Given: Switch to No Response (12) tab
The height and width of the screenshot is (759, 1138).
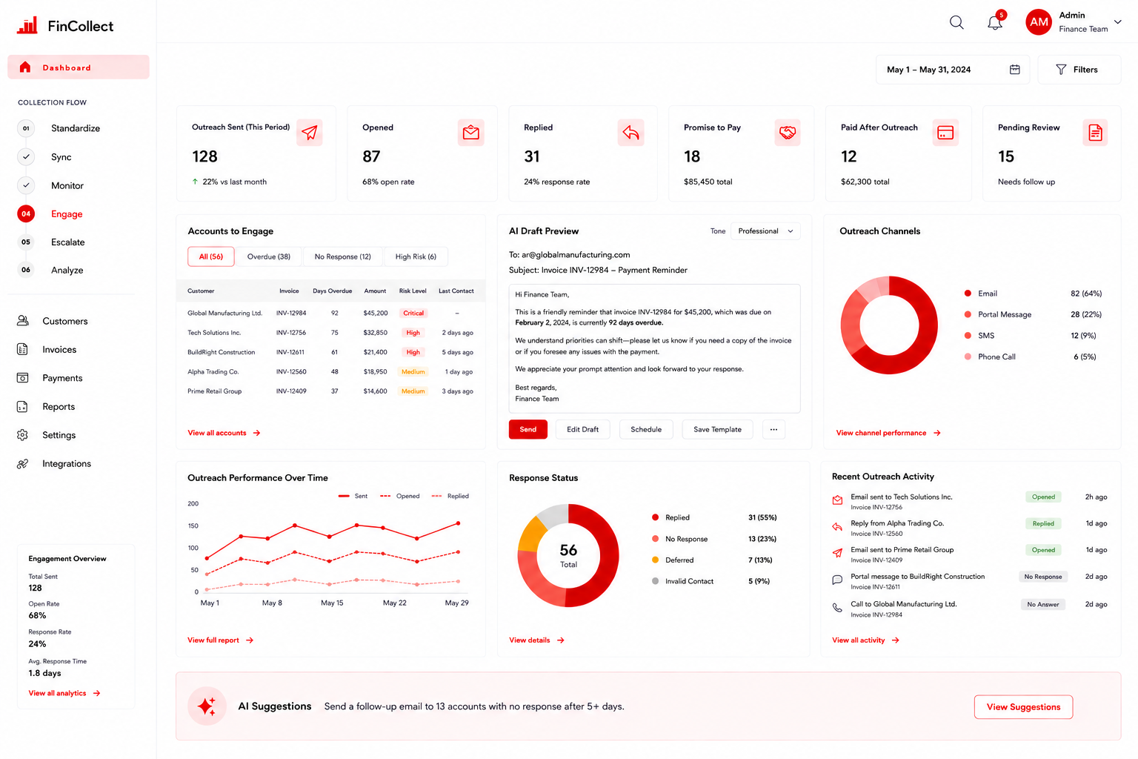Looking at the screenshot, I should coord(342,256).
